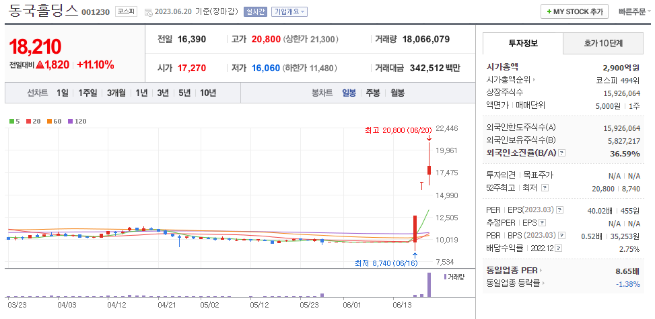Add stock via MY STOCK 추가 button

pyautogui.click(x=574, y=11)
